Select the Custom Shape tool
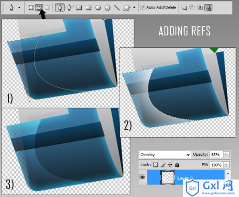 (127, 7)
